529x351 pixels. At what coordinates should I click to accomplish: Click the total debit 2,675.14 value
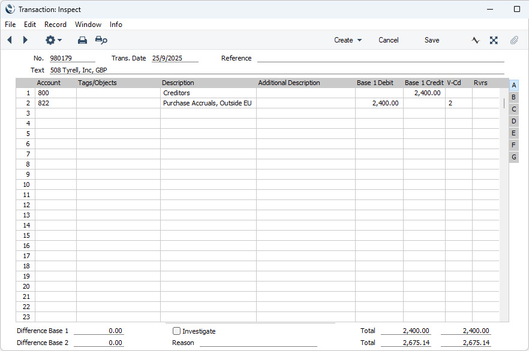(406, 343)
